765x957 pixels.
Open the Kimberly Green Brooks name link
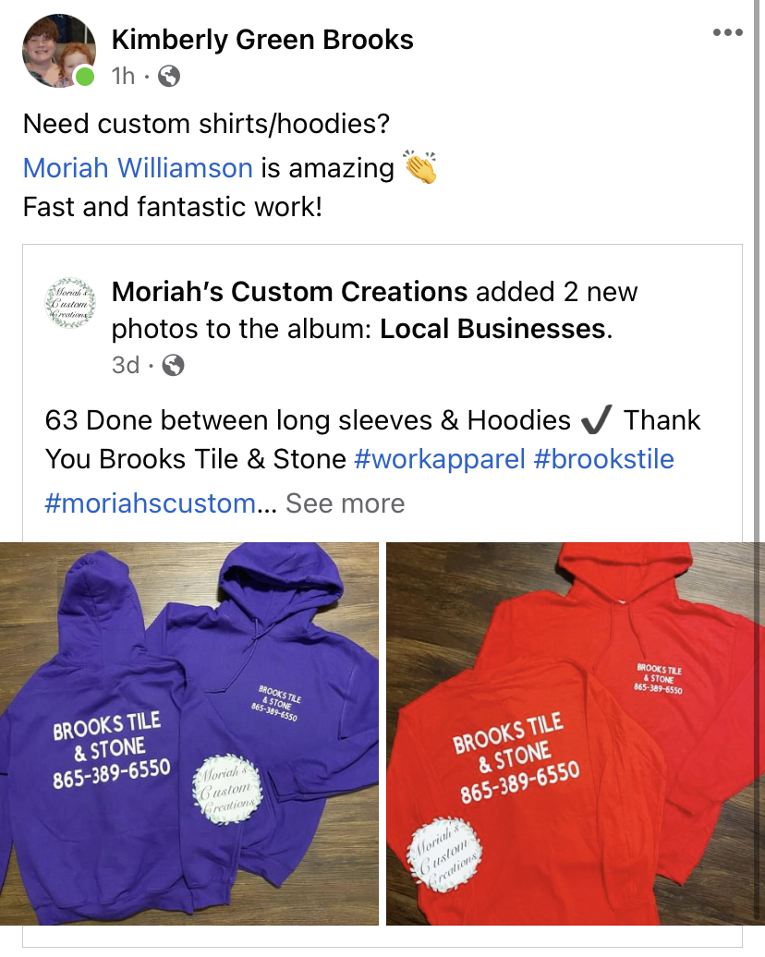pos(262,40)
